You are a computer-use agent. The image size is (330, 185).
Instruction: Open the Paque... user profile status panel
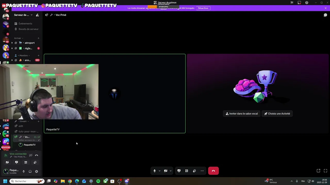point(11,171)
